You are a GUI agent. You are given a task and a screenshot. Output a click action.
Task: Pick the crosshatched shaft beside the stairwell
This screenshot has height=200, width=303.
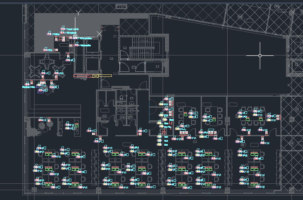pyautogui.click(x=134, y=27)
